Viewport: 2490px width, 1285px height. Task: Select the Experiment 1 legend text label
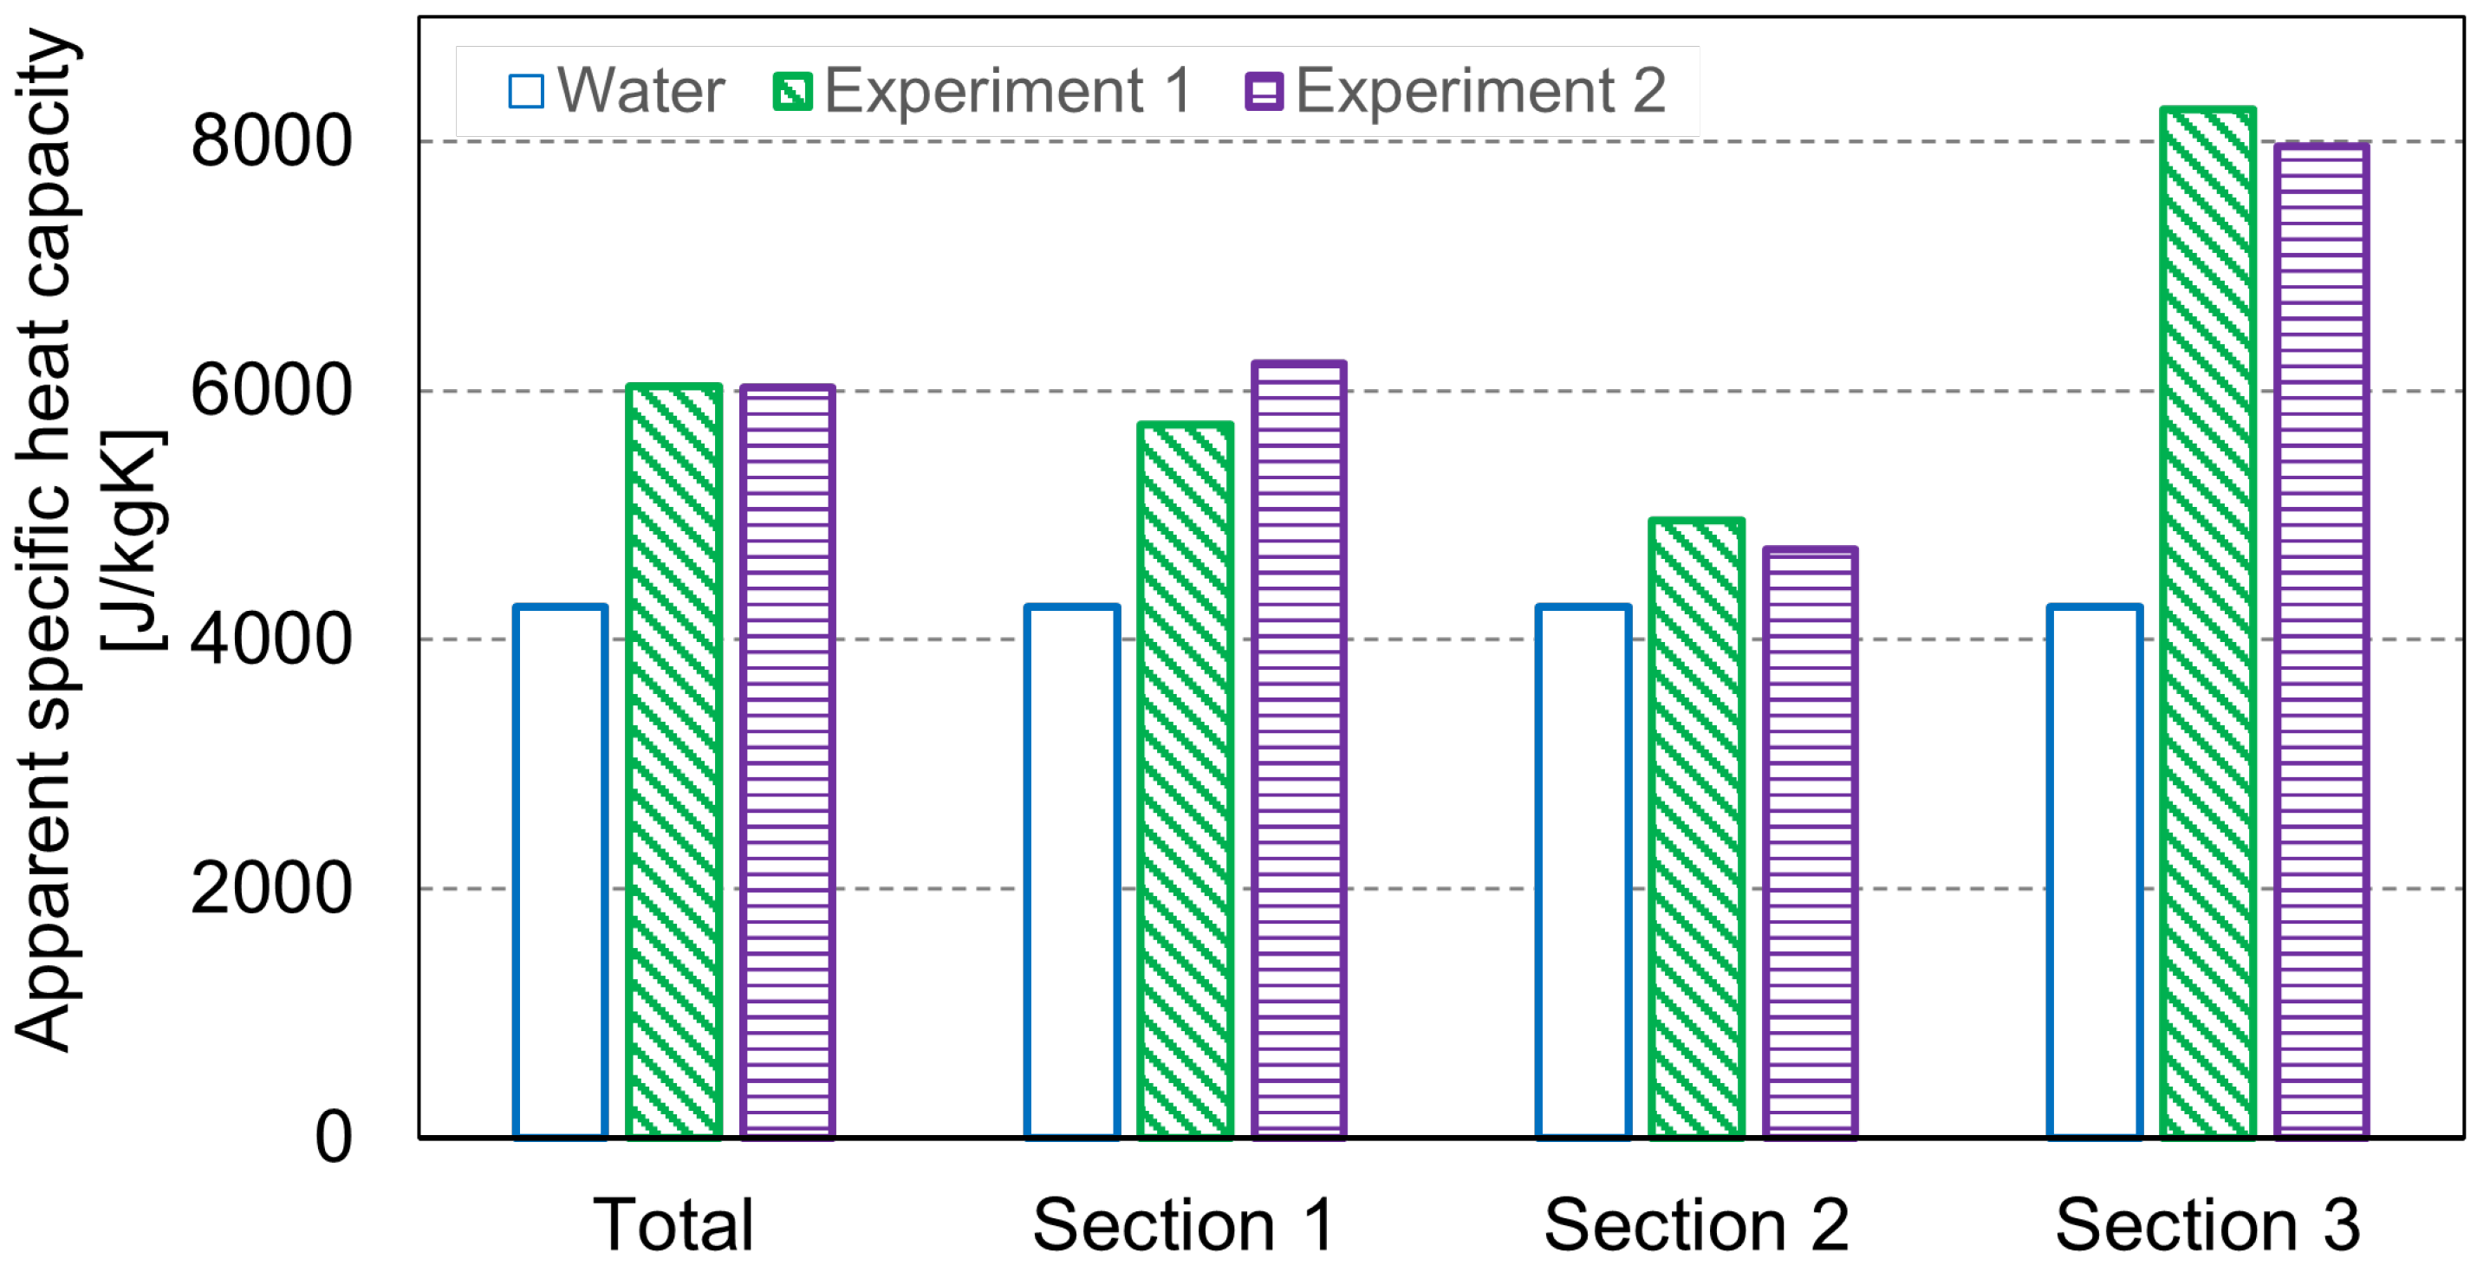click(1007, 92)
